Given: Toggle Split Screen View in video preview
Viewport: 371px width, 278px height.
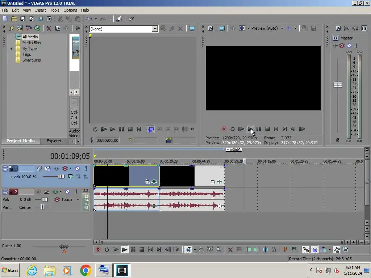Looking at the screenshot, I should (242, 28).
